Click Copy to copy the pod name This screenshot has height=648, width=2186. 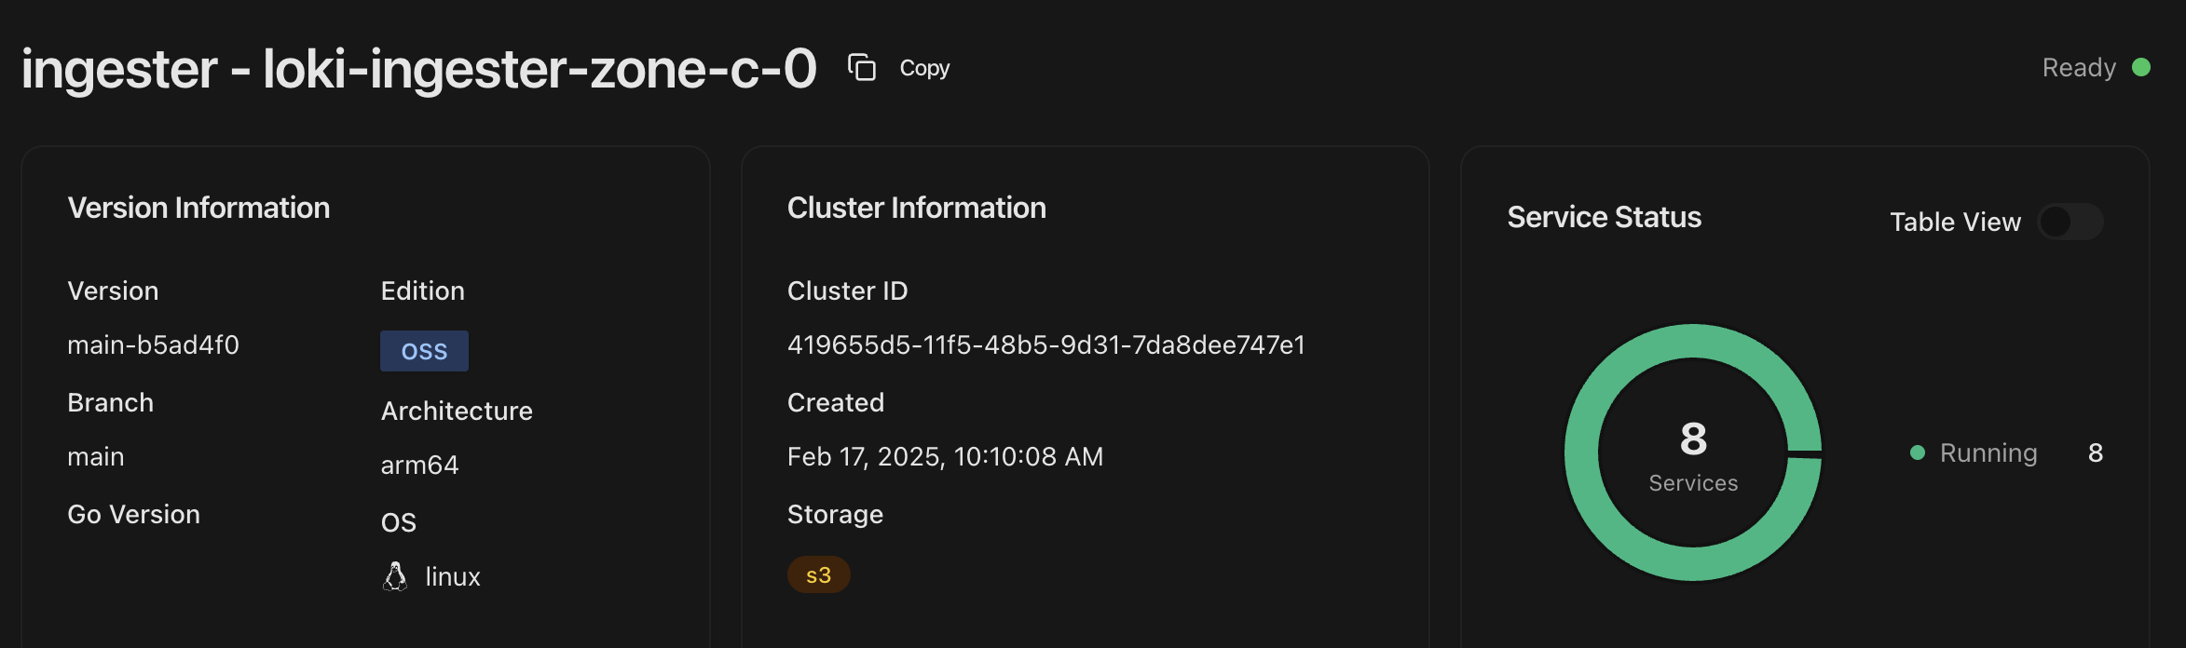coord(923,67)
